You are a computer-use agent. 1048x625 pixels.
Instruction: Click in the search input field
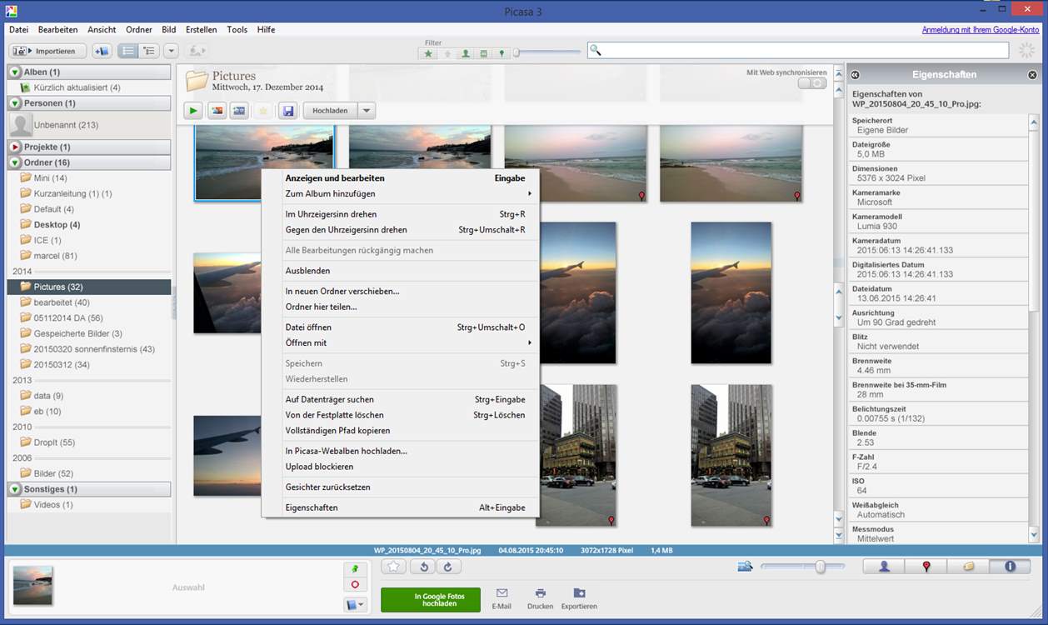point(799,51)
